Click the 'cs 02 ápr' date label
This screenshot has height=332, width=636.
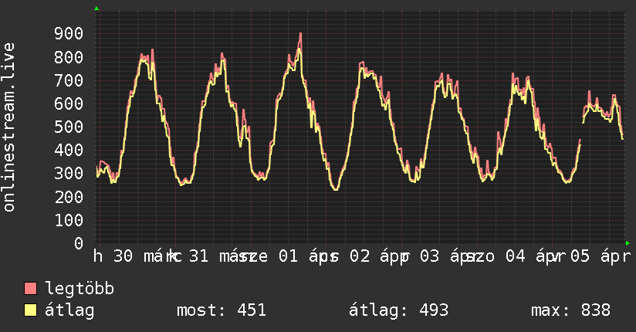[x=366, y=256]
